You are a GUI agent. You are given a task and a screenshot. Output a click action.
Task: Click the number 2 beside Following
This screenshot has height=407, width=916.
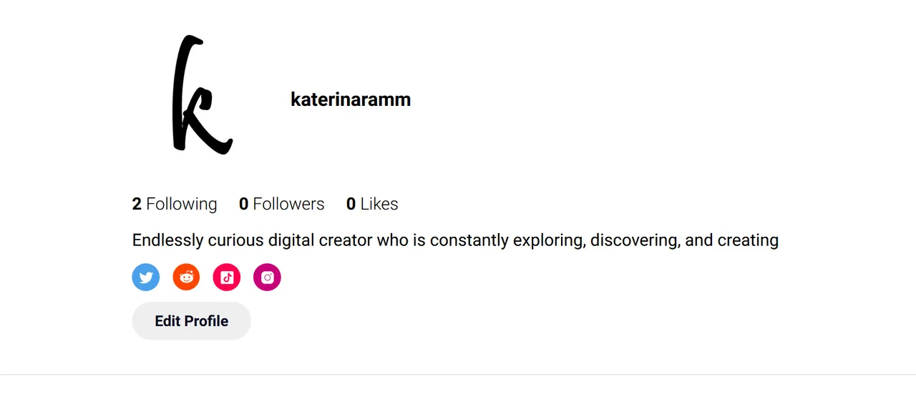pos(137,204)
